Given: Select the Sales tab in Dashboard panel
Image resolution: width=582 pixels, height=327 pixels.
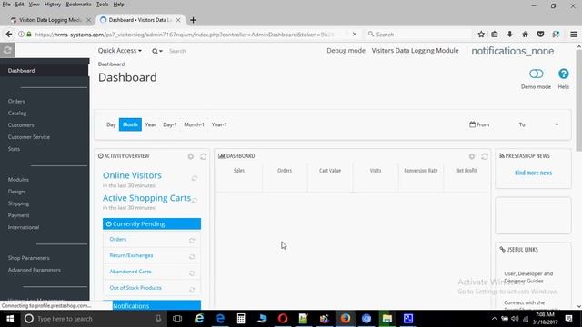Looking at the screenshot, I should tap(239, 171).
